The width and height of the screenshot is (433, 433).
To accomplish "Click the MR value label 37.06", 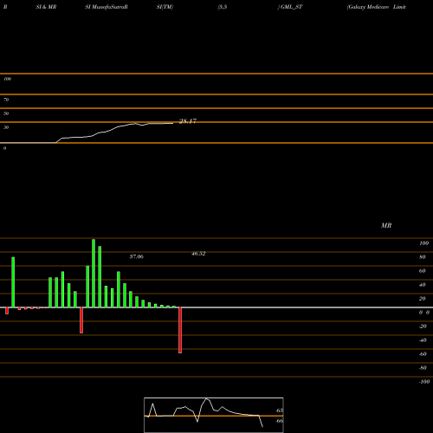I will [137, 256].
